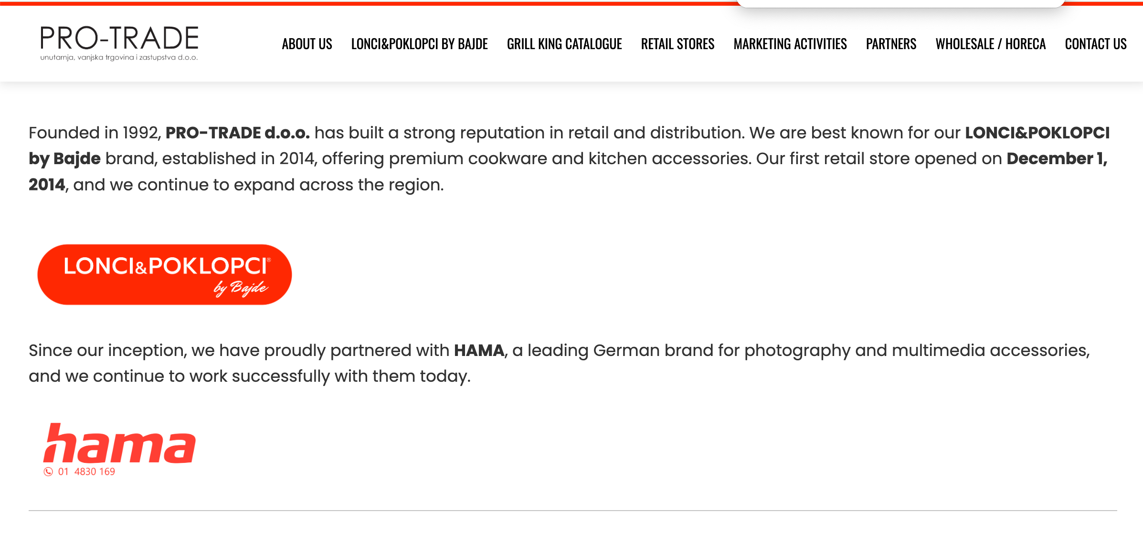Click the phone icon under the hama logo
The image size is (1143, 544).
point(48,472)
